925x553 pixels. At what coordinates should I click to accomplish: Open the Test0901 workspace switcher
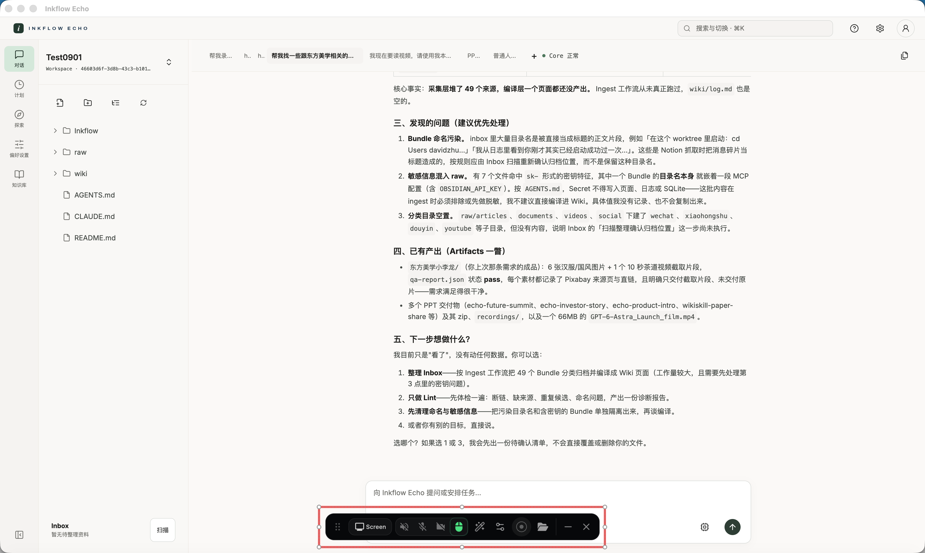click(169, 62)
